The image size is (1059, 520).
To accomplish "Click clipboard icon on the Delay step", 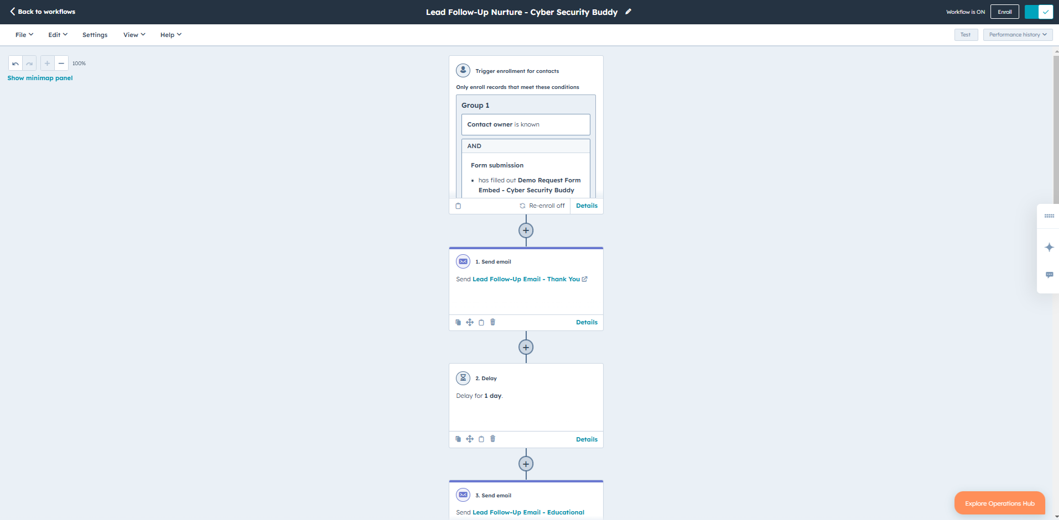I will tap(481, 439).
